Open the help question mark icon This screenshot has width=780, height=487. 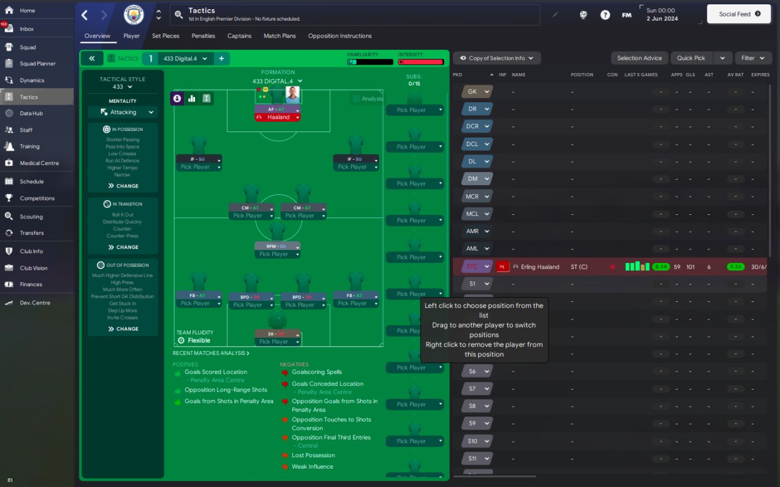tap(605, 15)
